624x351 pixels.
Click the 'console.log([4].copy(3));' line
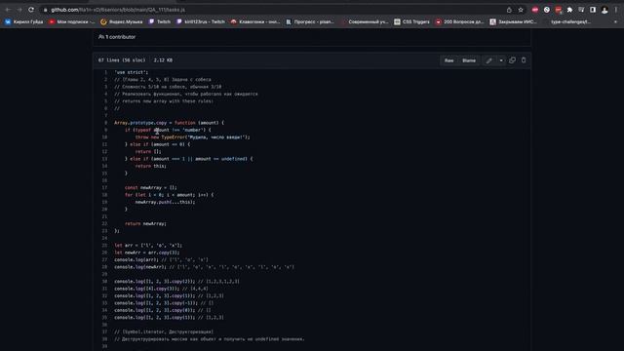click(x=161, y=289)
